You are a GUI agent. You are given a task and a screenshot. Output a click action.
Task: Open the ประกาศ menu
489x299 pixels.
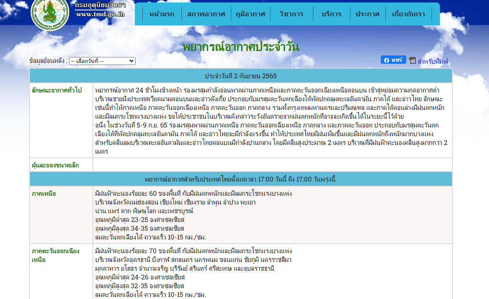[367, 14]
